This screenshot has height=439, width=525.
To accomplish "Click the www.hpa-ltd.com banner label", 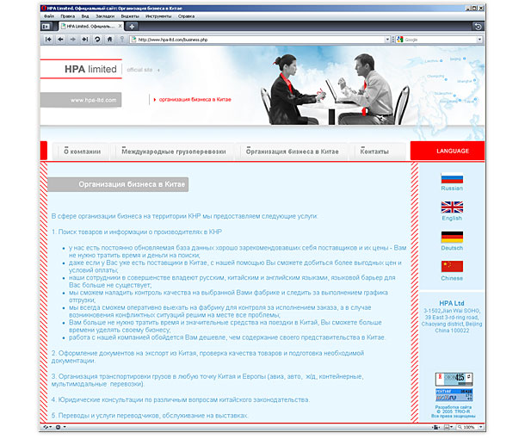I will pos(81,100).
